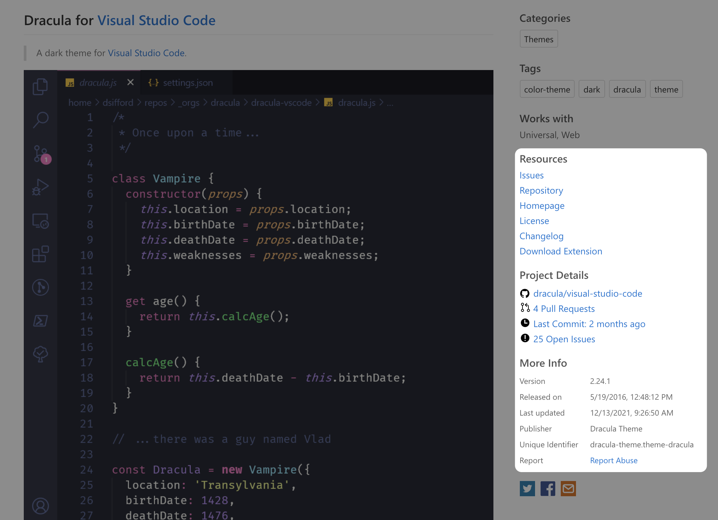Switch to the settings.json tab
Viewport: 718px width, 520px height.
pyautogui.click(x=188, y=83)
